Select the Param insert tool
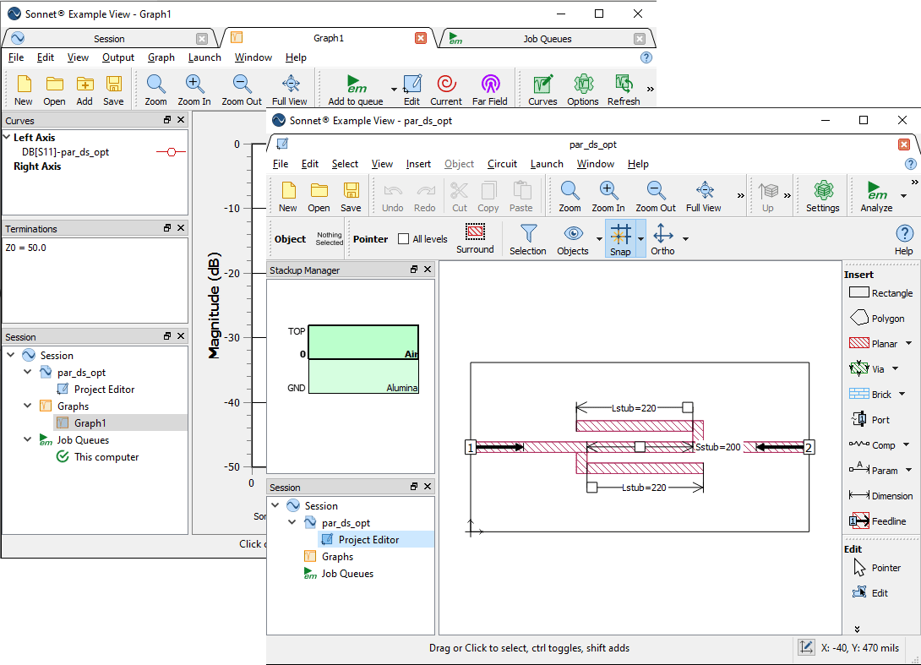Viewport: 921px width, 665px height. click(874, 470)
